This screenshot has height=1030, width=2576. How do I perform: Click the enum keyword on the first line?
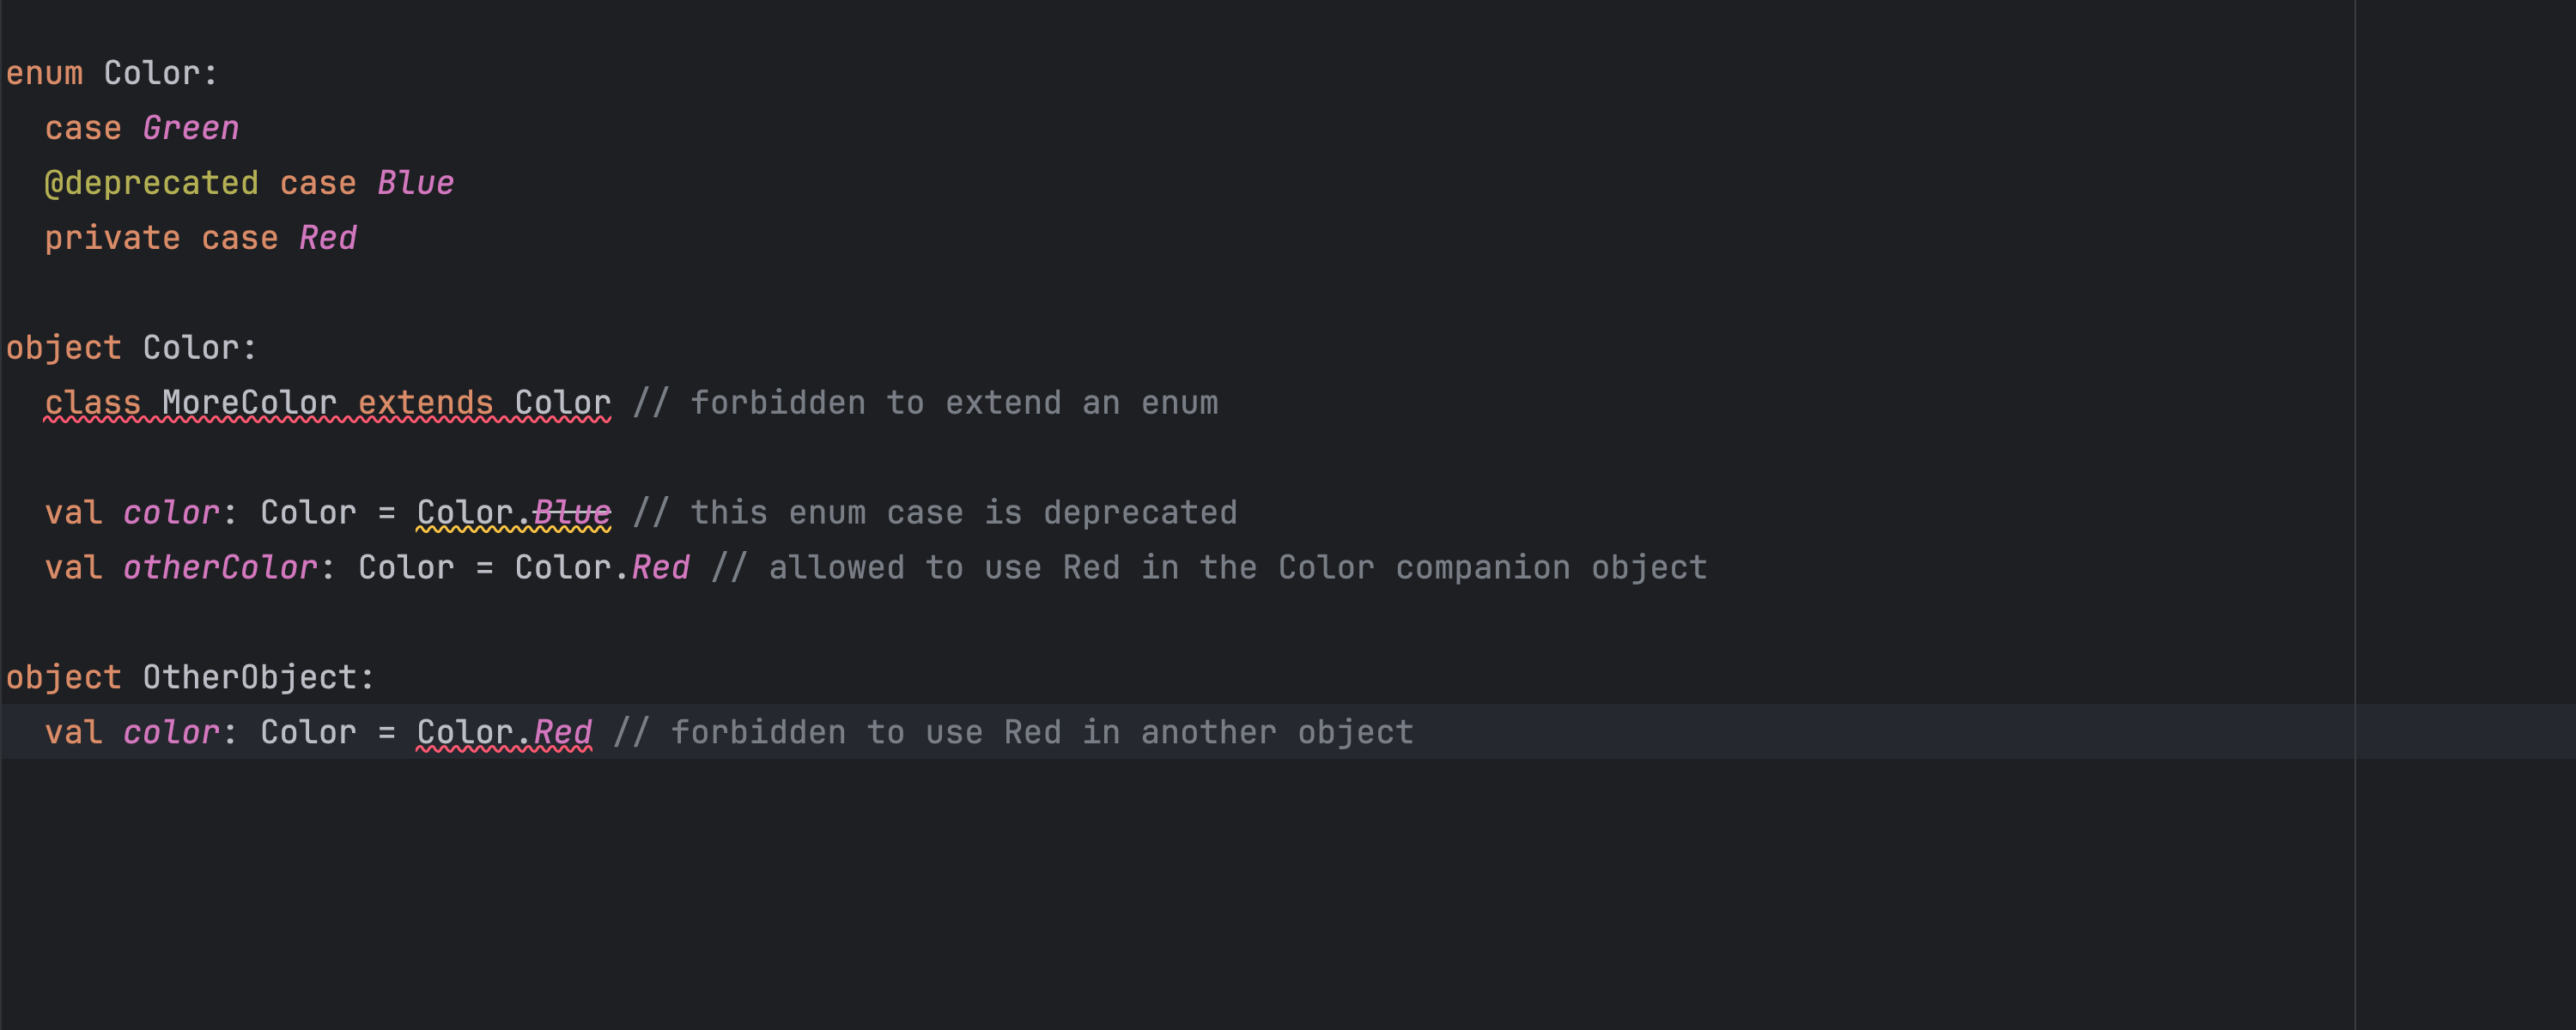click(44, 73)
